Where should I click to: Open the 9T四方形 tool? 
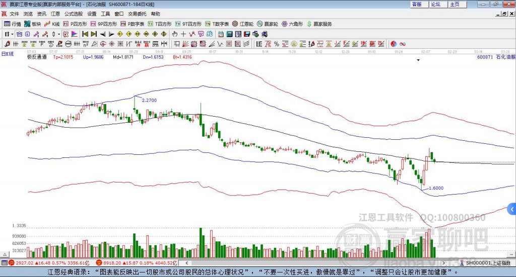click(188, 24)
